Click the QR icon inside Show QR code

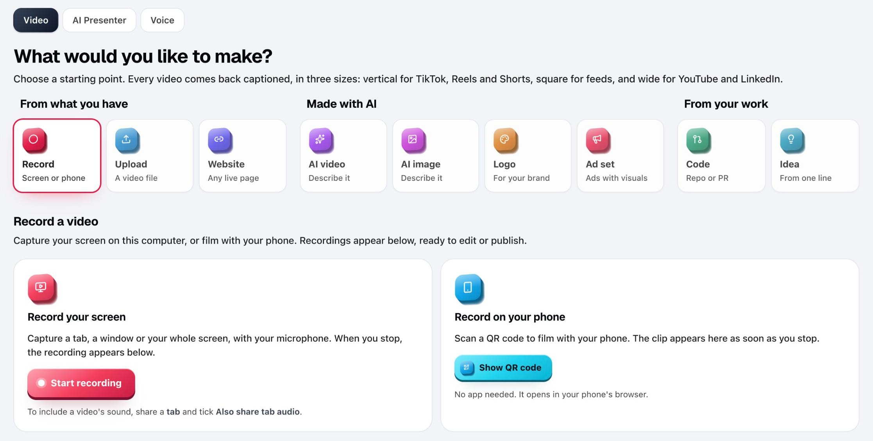(466, 368)
